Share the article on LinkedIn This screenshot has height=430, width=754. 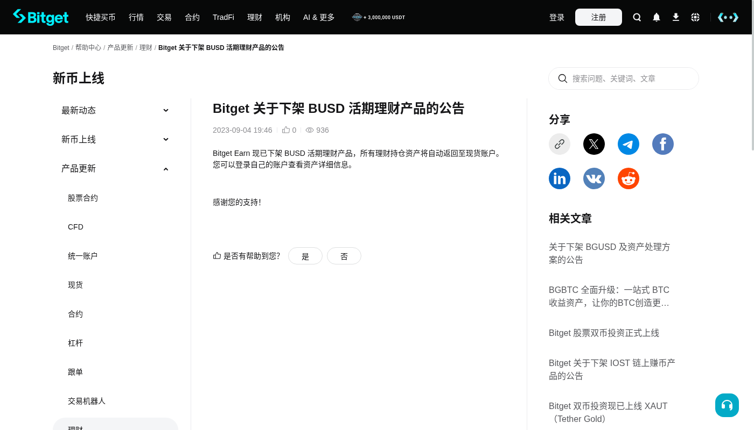(x=560, y=178)
